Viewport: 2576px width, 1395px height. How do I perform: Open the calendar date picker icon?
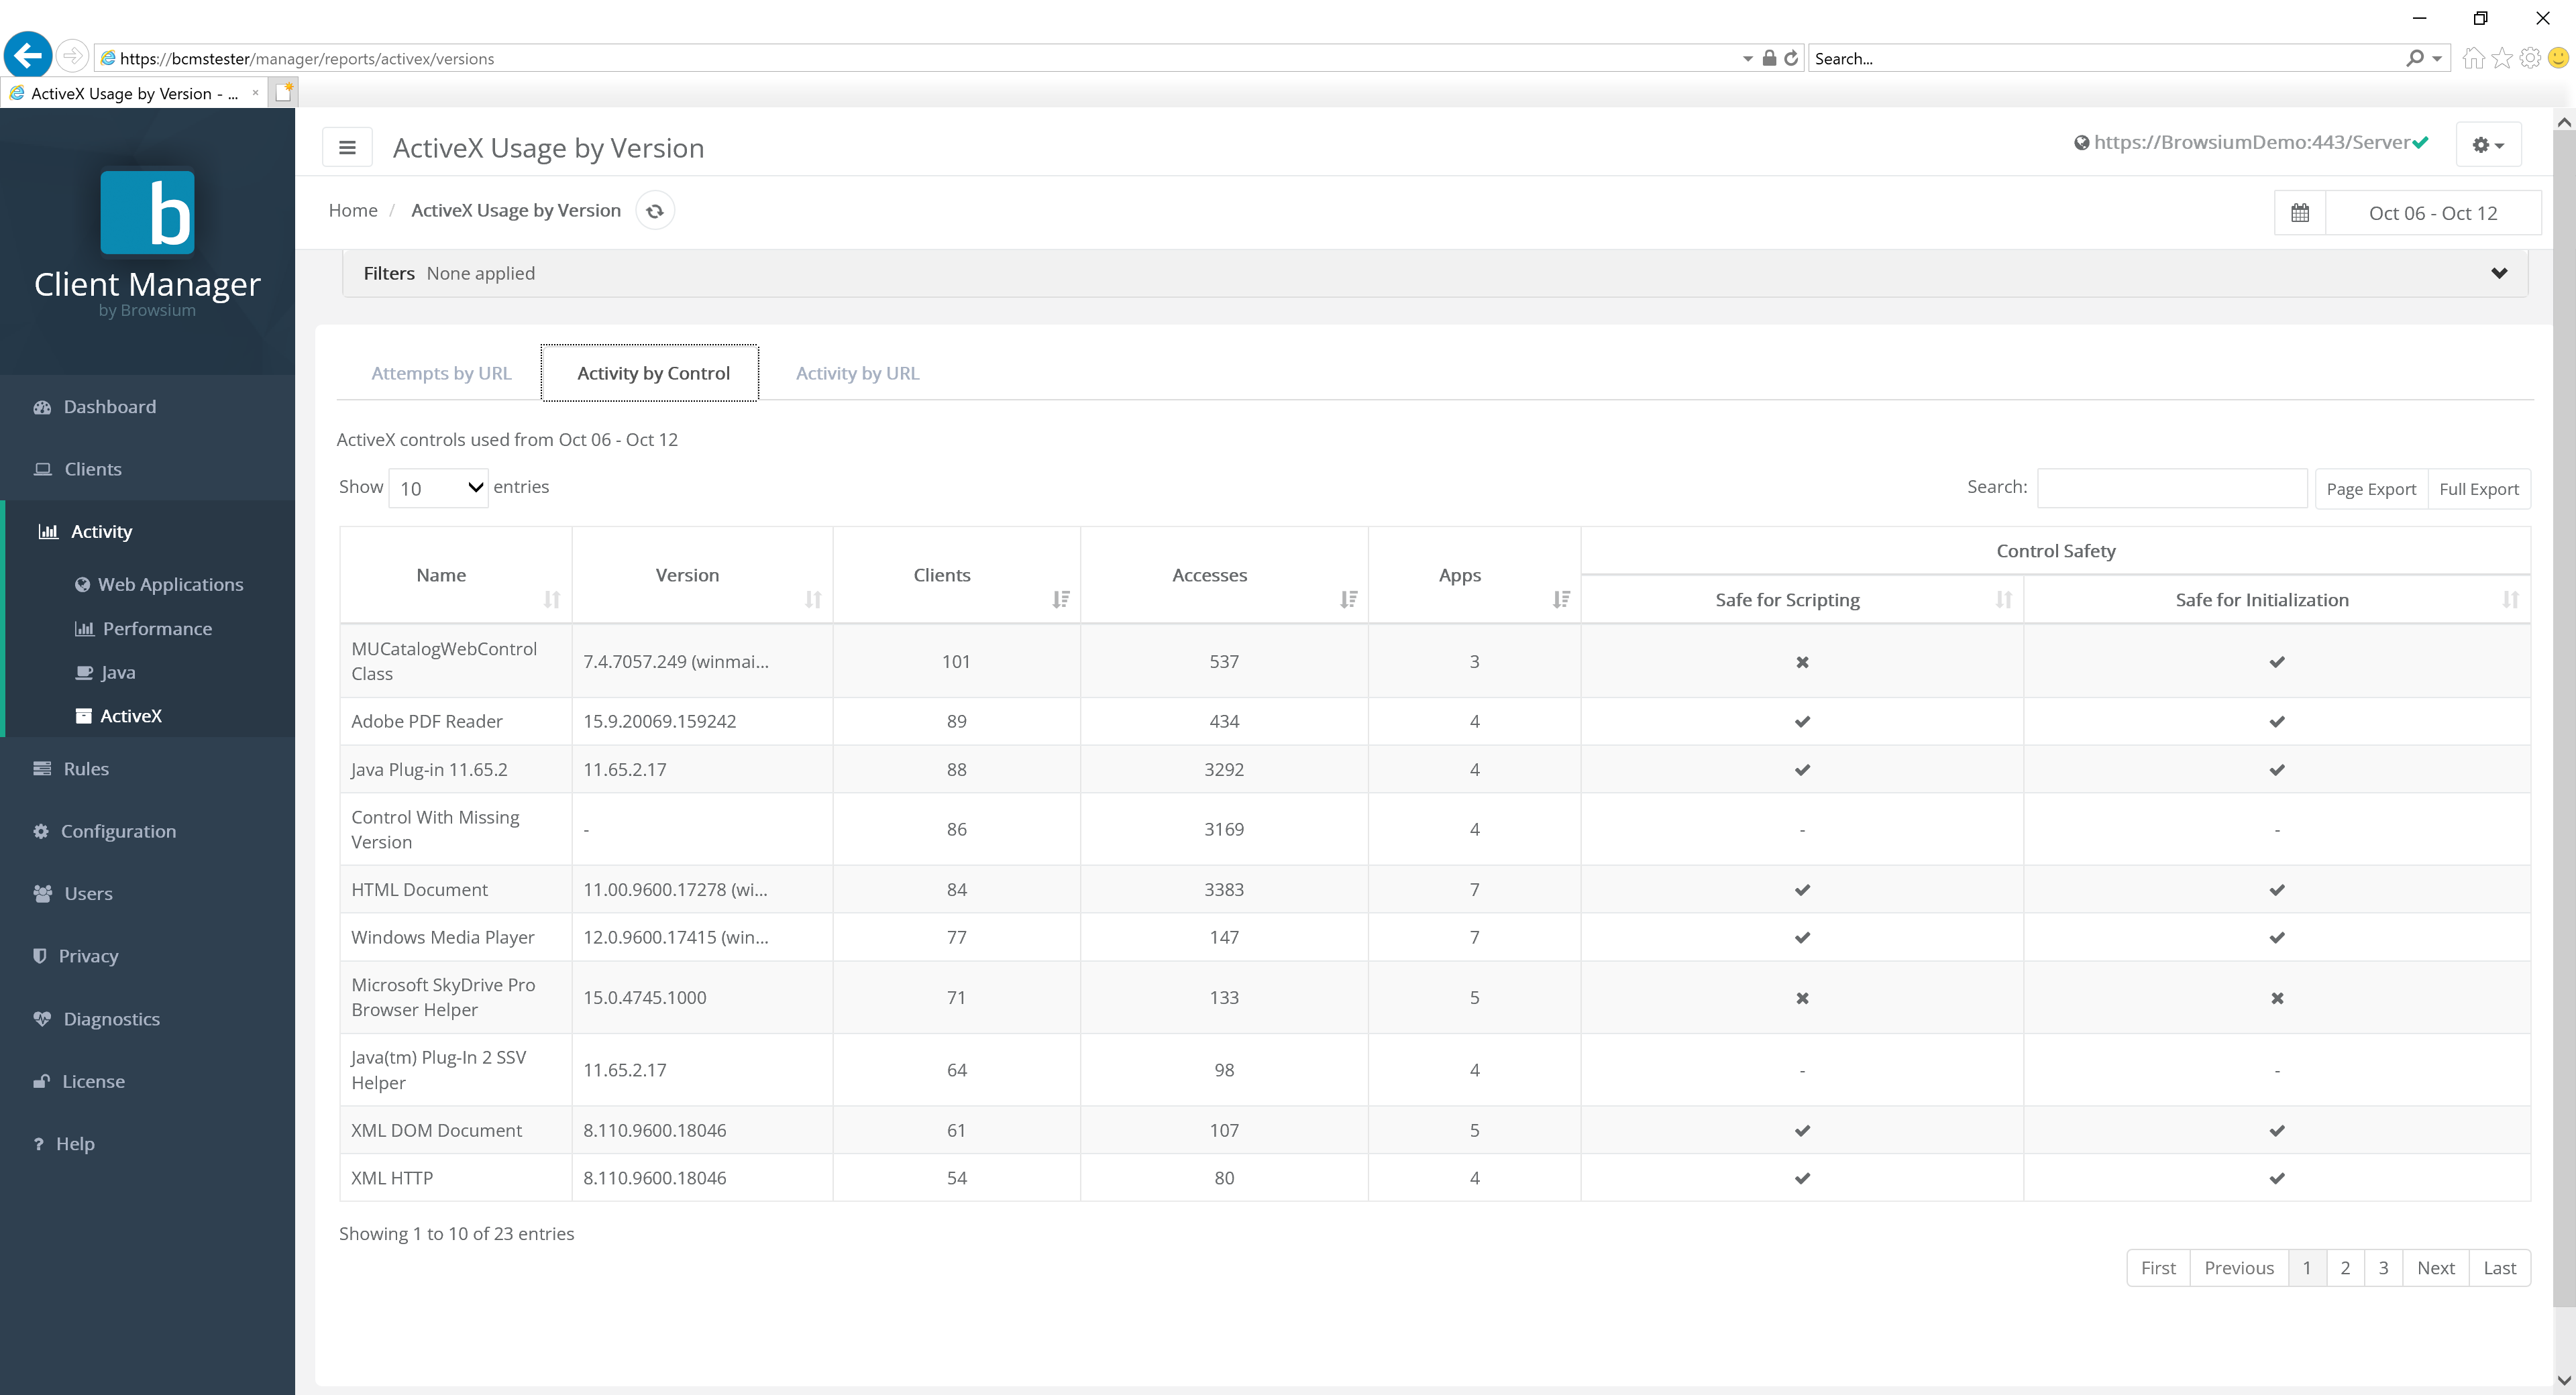(x=2299, y=212)
